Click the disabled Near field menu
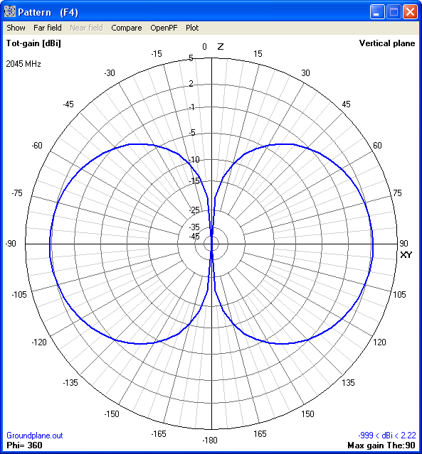 coord(86,28)
